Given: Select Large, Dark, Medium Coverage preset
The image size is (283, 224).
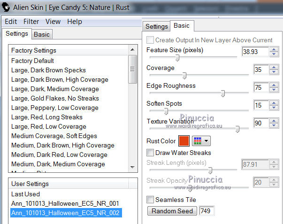Looking at the screenshot, I should coord(55,89).
